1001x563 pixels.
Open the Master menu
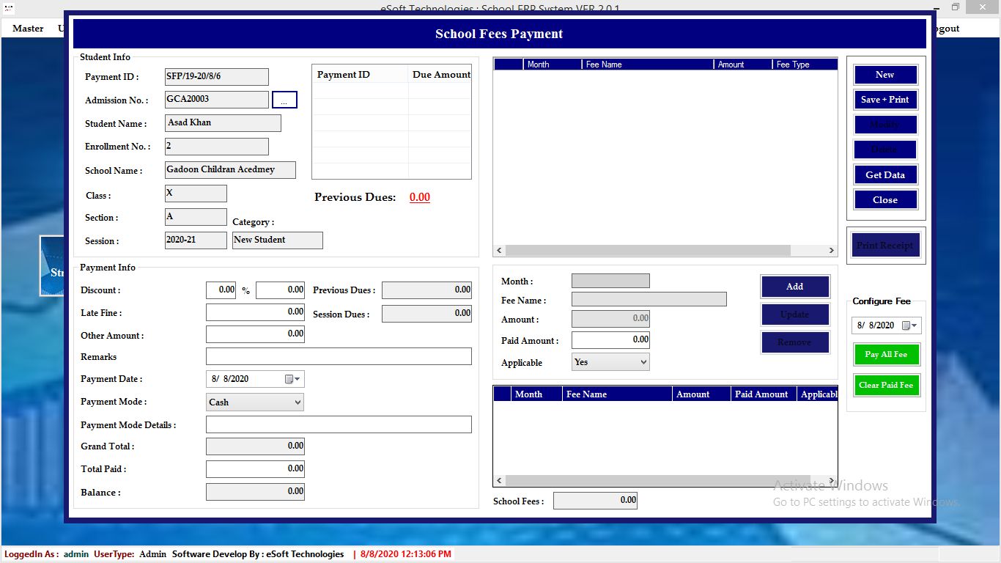(x=28, y=29)
